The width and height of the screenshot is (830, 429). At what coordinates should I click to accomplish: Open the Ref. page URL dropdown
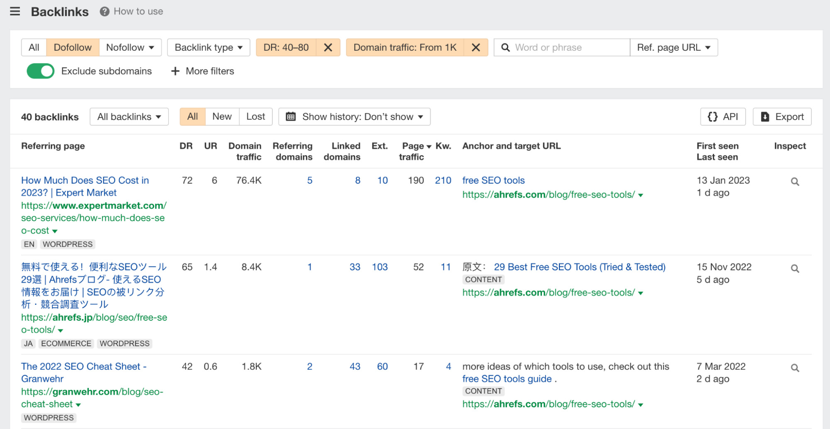(x=673, y=47)
